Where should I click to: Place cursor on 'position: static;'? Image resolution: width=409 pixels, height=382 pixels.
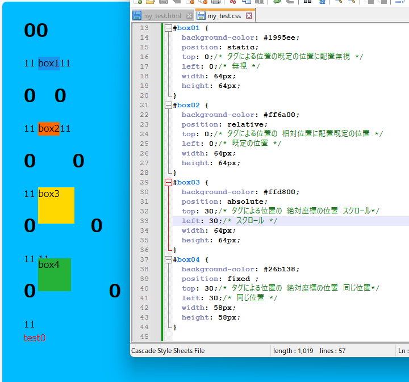click(220, 47)
